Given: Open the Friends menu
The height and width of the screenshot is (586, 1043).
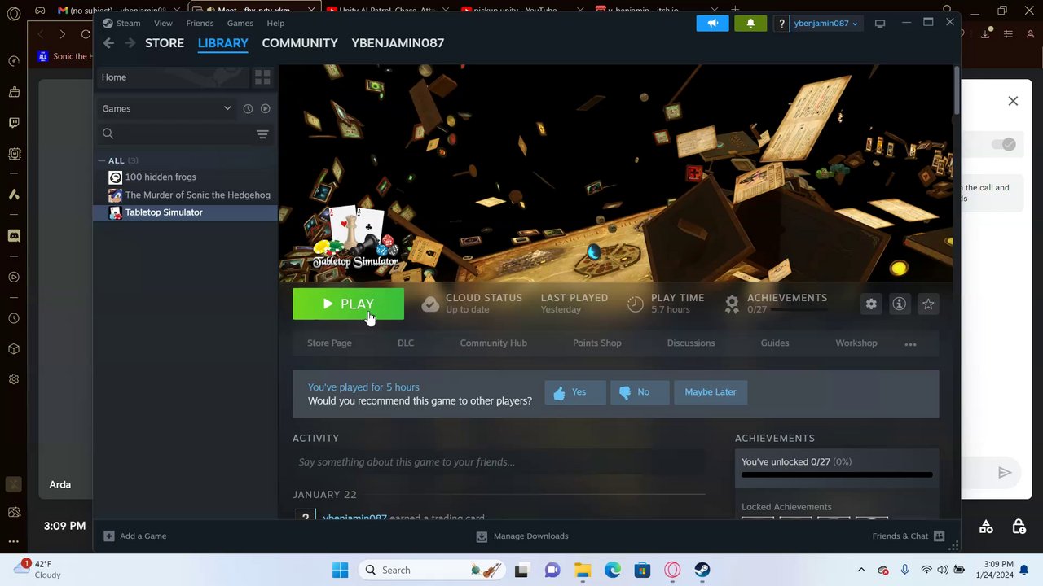Looking at the screenshot, I should [200, 23].
